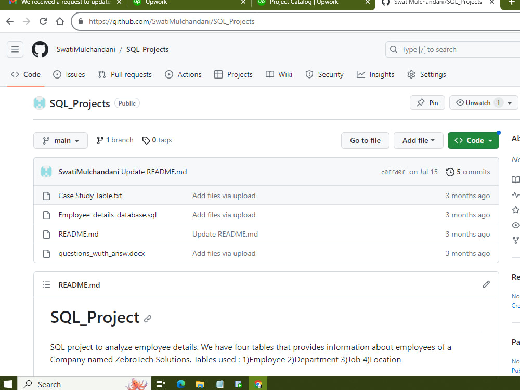
Task: Click the Issues circle icon
Action: [x=57, y=74]
